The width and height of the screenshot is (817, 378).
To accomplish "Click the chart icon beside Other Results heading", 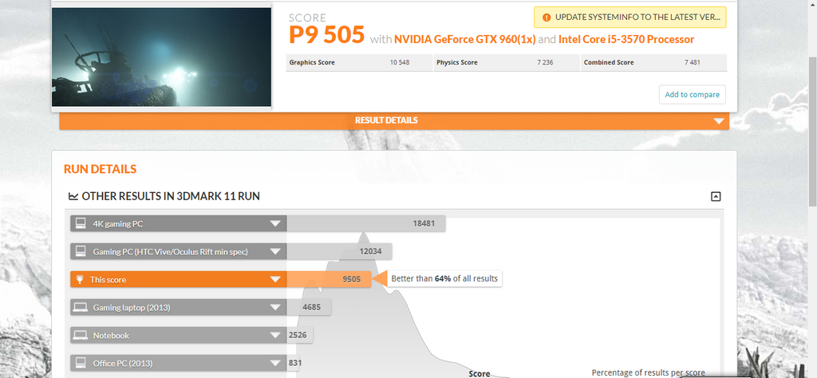I will pos(73,196).
